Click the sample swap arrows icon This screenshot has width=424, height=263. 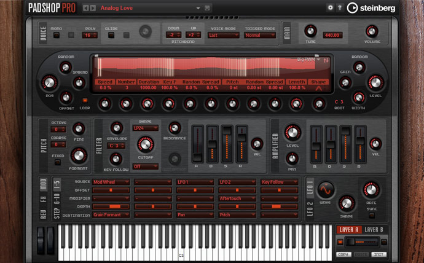[326, 60]
